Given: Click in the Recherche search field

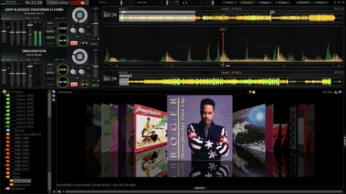Looking at the screenshot, I should [x=160, y=92].
